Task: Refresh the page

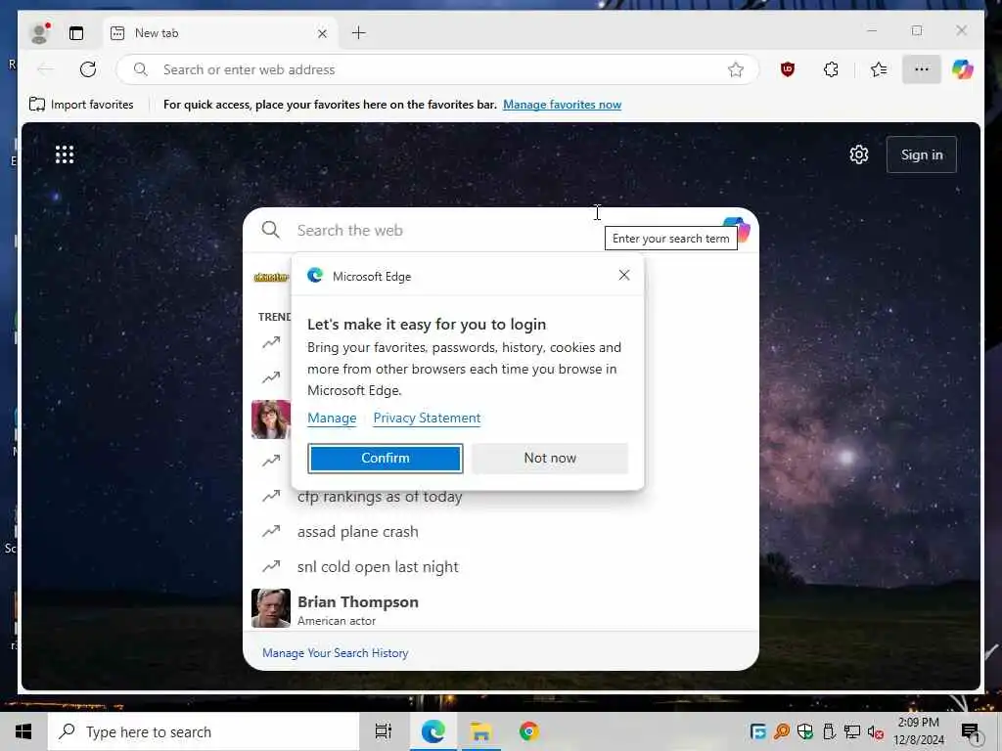Action: (88, 69)
